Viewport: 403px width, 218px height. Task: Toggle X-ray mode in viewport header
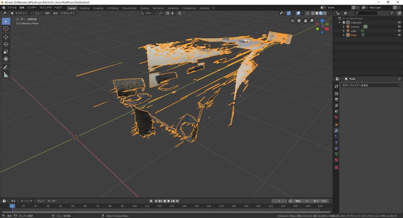308,13
